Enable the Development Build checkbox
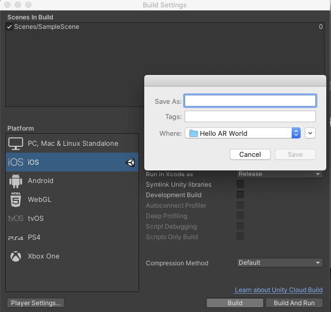This screenshot has width=331, height=312. click(240, 195)
